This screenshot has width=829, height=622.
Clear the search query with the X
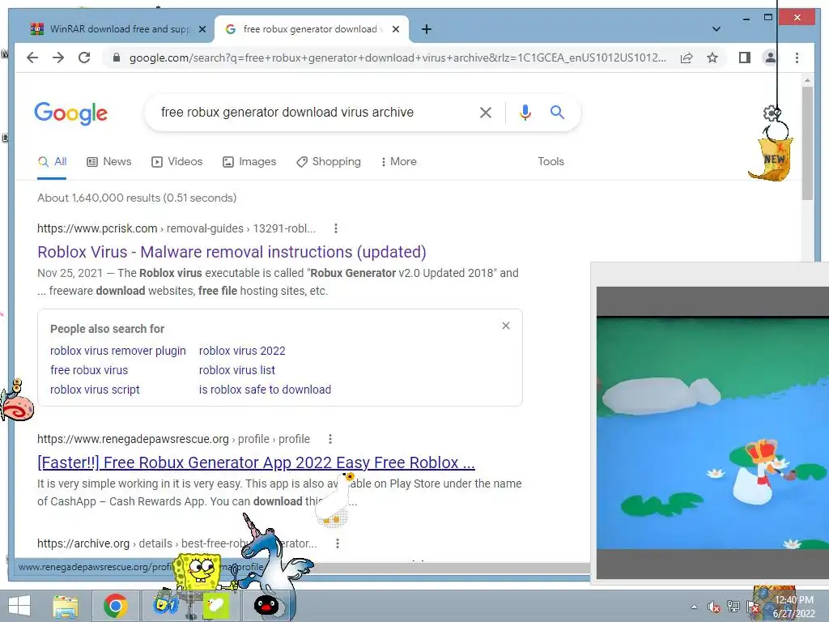[x=486, y=112]
